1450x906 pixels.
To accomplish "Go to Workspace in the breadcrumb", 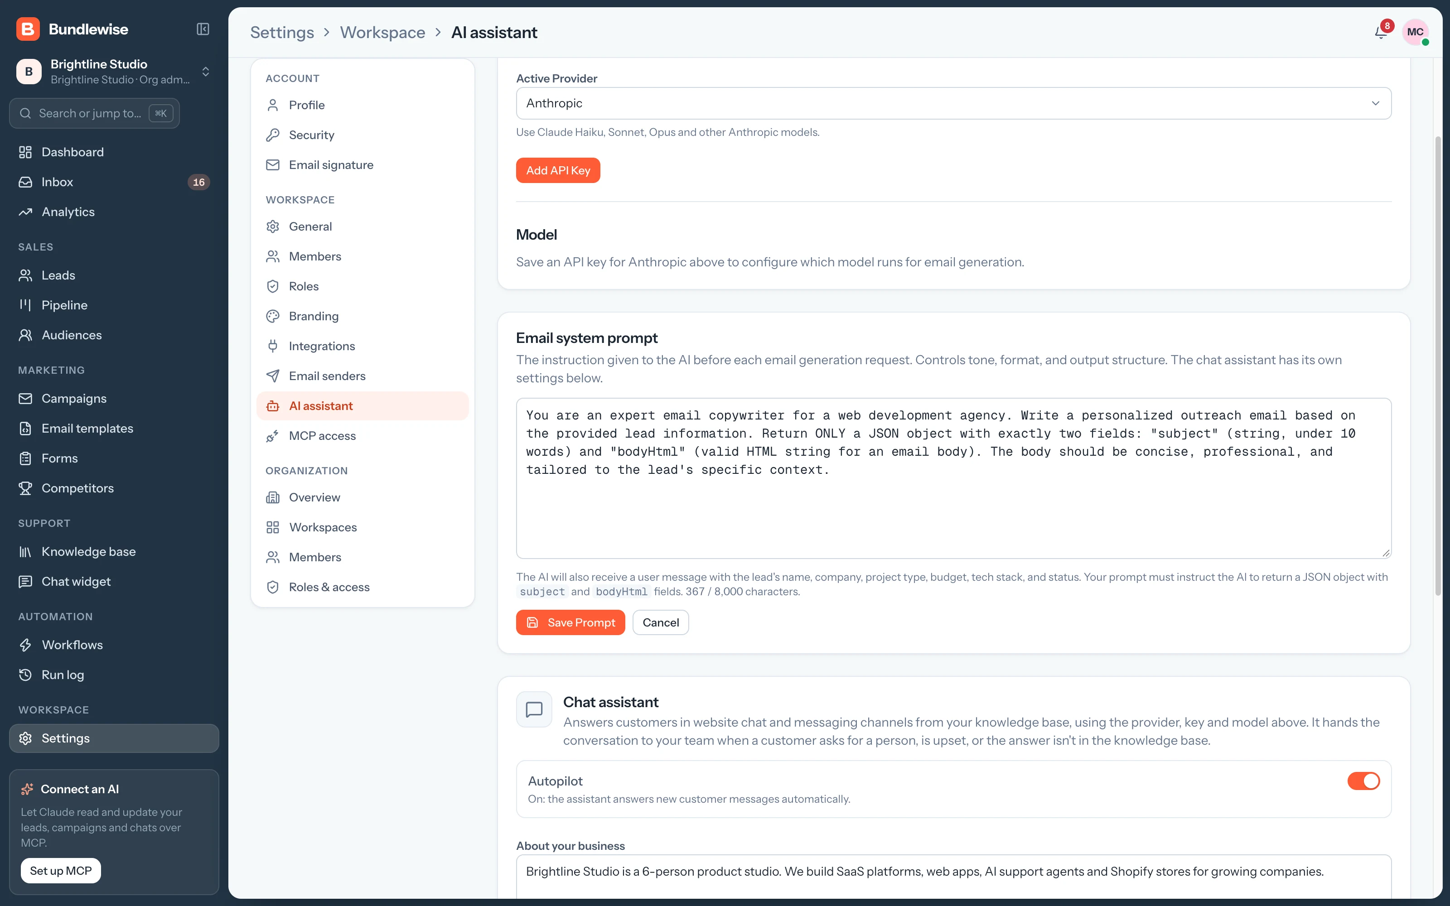I will point(382,32).
